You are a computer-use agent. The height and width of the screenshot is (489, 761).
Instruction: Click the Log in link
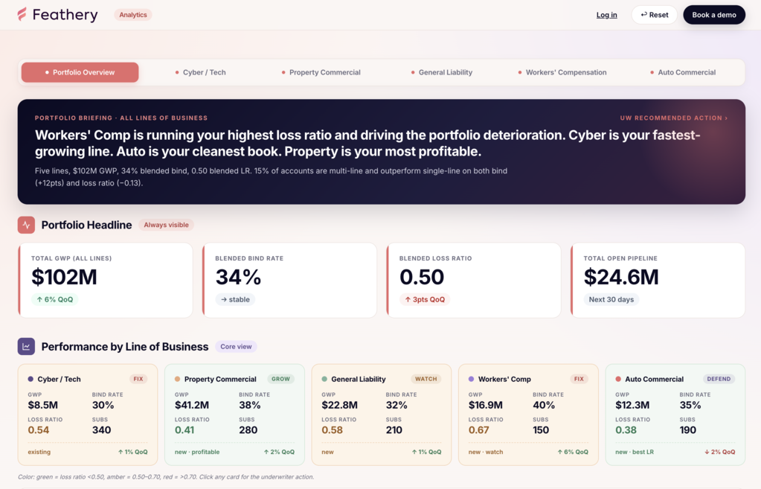[607, 15]
